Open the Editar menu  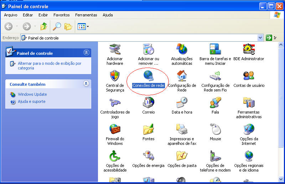(x=28, y=15)
